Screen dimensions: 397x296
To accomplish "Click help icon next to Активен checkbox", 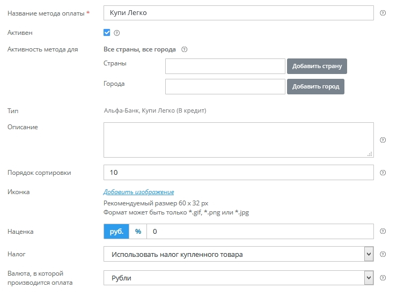I will (x=117, y=33).
